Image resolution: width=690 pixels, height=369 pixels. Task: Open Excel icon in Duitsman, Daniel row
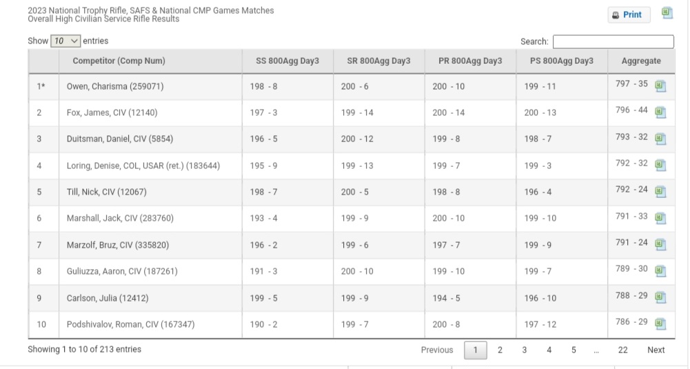(660, 139)
